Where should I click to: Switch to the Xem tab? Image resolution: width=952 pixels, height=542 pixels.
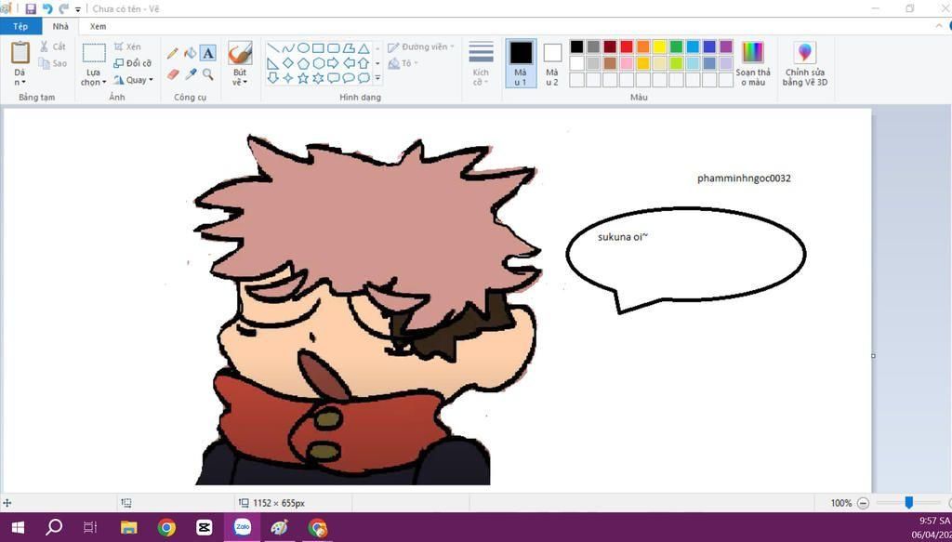98,26
